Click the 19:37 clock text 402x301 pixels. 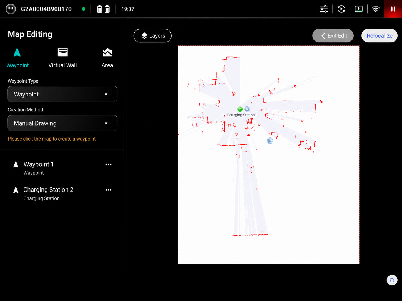coord(128,9)
